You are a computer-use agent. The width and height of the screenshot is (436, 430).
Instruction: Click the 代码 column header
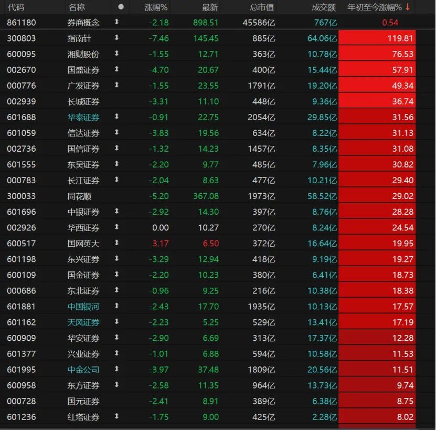16,7
